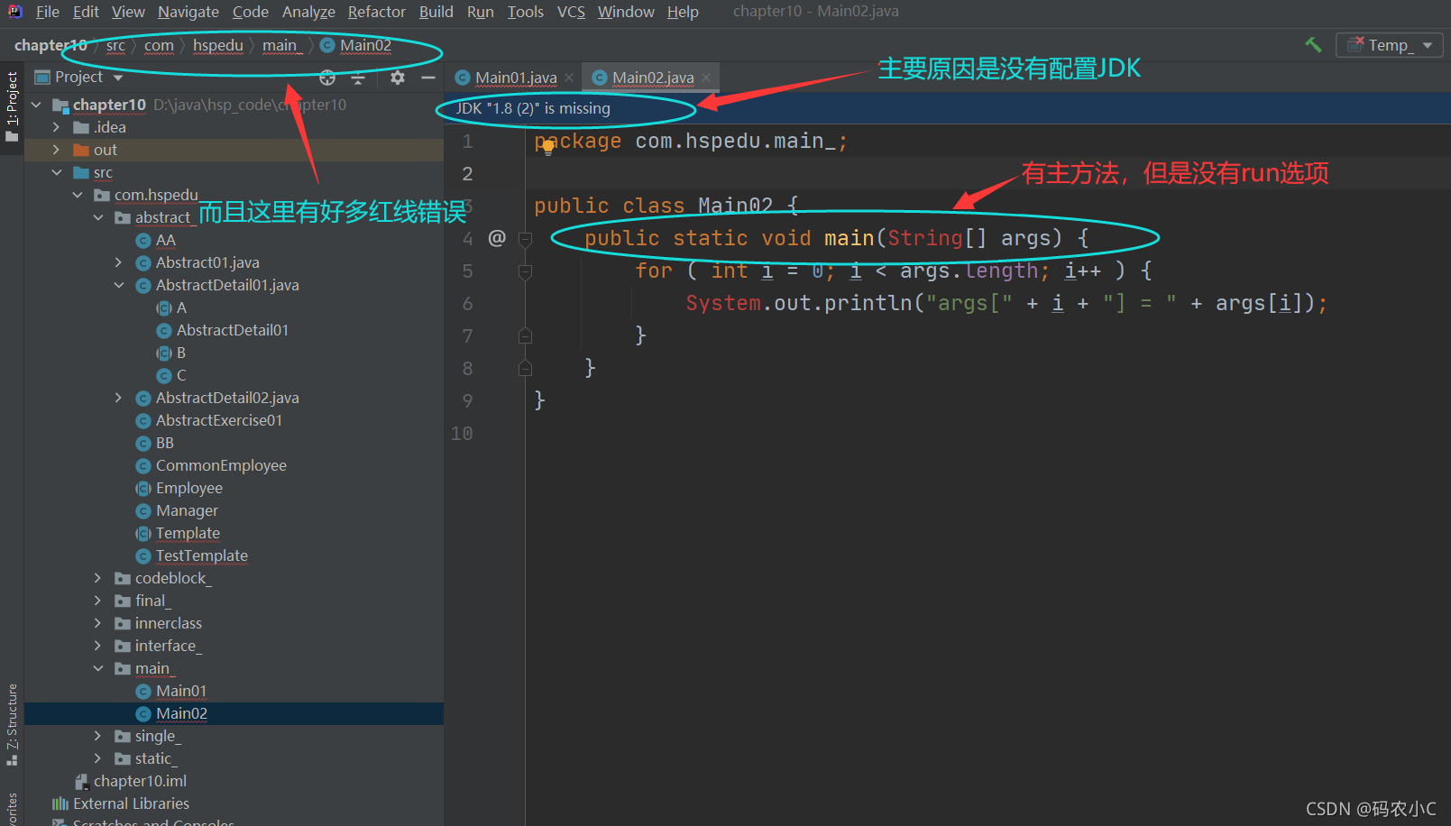The image size is (1451, 826).
Task: Switch to the Main01.java editor tab
Action: [x=515, y=78]
